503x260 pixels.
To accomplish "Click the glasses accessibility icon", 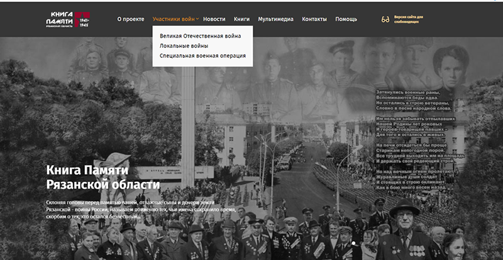I will (x=385, y=20).
